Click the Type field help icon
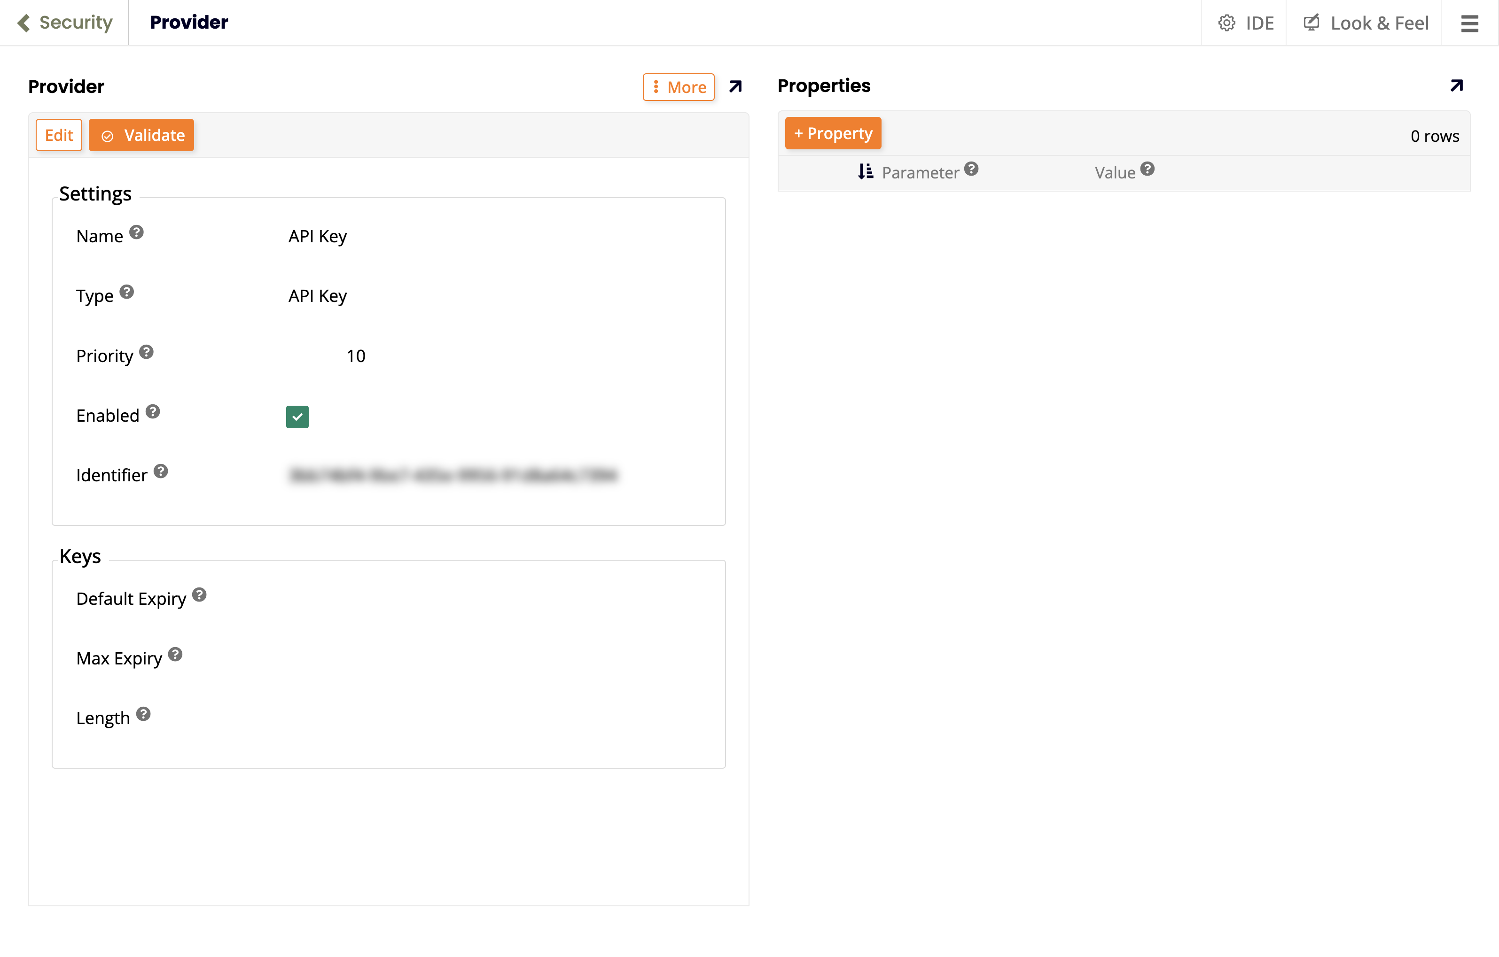Viewport: 1499px width, 957px height. [127, 292]
